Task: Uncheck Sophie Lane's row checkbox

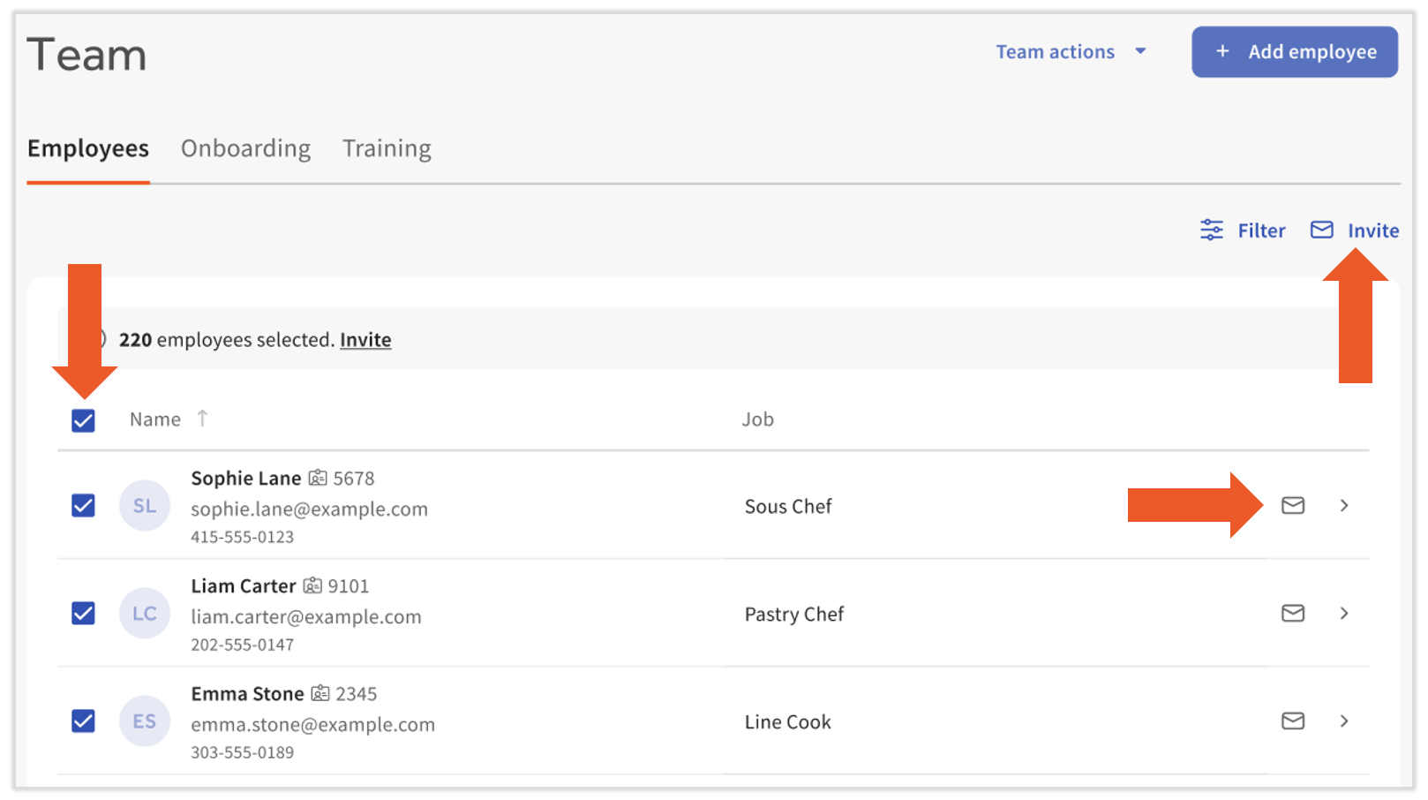Action: coord(84,506)
